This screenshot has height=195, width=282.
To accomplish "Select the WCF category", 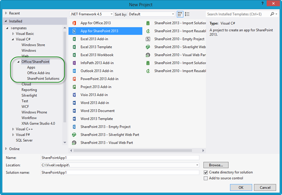I will click(25, 107).
